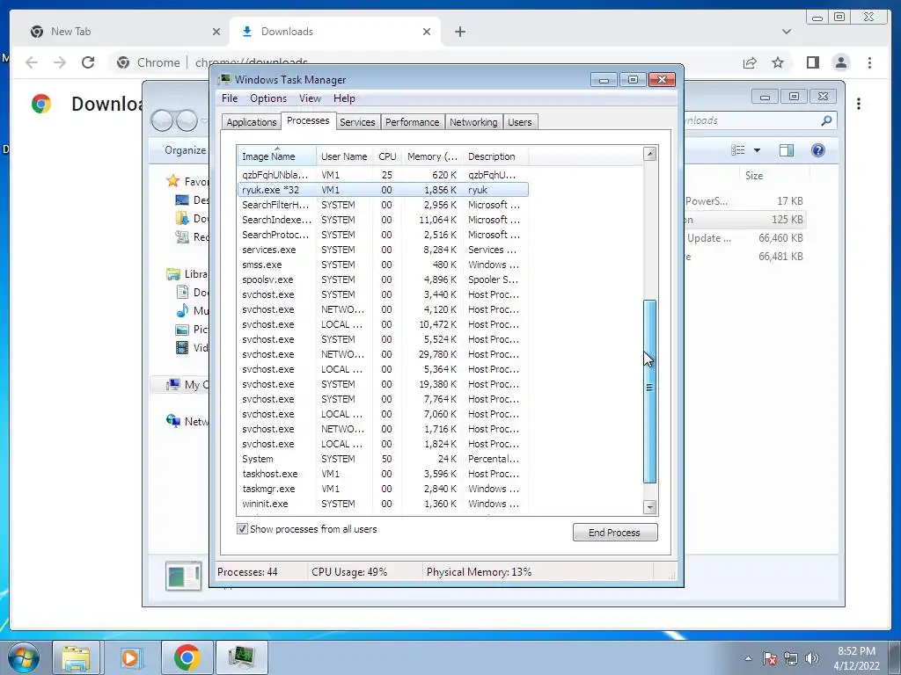The width and height of the screenshot is (901, 675).
Task: Open volume control in system tray
Action: click(811, 658)
